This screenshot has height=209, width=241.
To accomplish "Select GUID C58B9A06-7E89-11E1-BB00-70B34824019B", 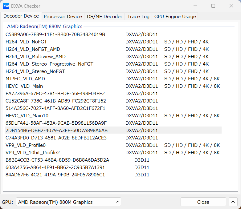I will click(x=113, y=34).
